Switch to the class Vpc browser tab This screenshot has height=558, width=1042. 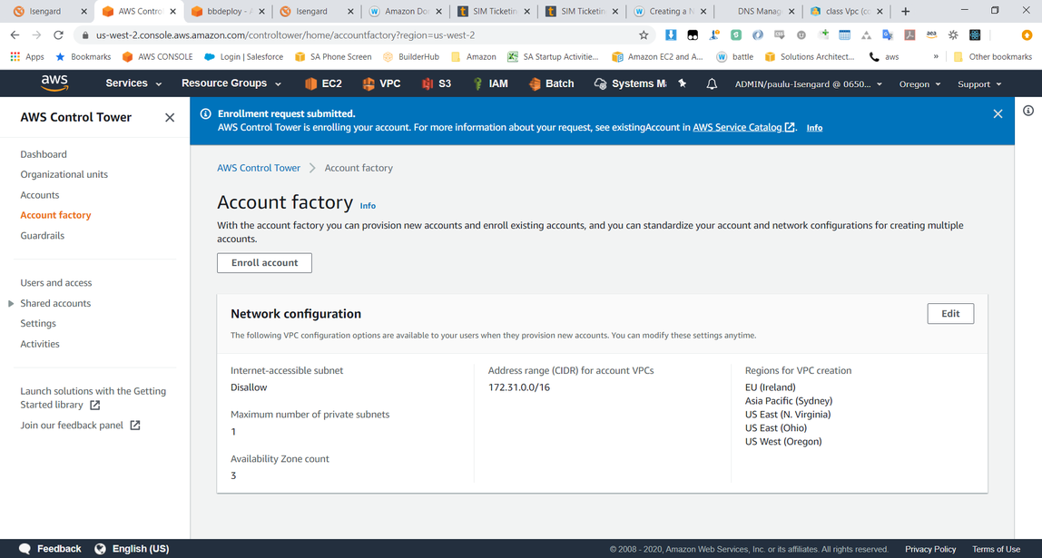pyautogui.click(x=847, y=11)
